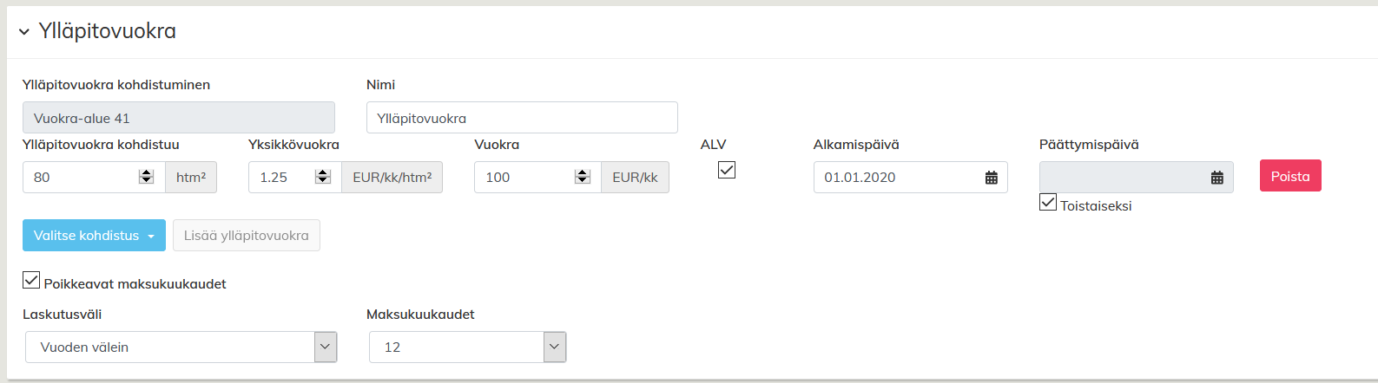Viewport: 1378px width, 383px height.
Task: Disable Poikkeavat maksukuukaudet checkbox
Action: pos(31,280)
